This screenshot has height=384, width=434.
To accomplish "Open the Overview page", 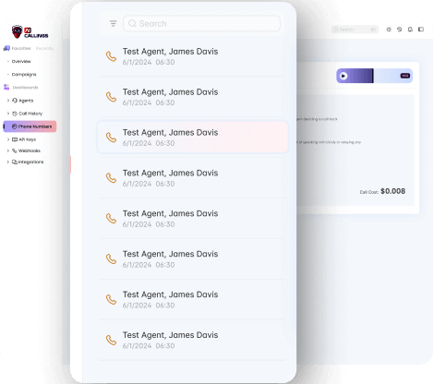I will (21, 61).
